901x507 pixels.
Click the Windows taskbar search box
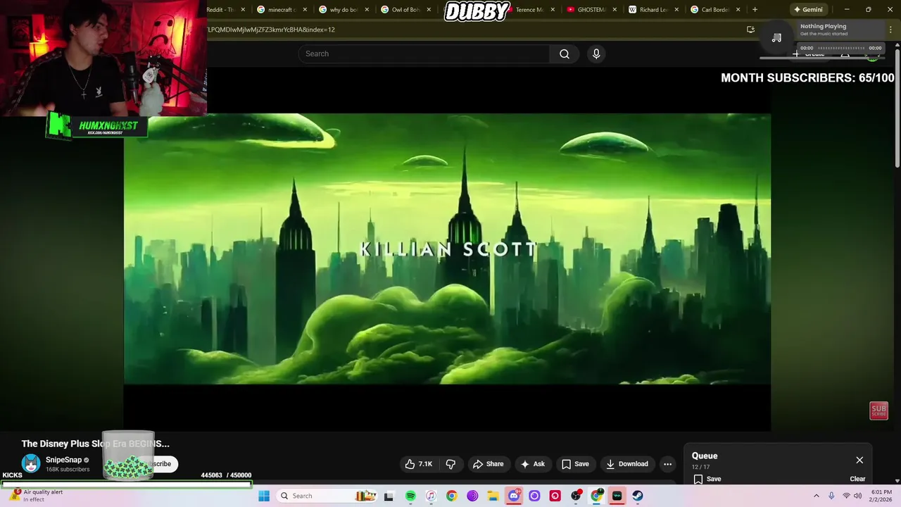coord(327,496)
